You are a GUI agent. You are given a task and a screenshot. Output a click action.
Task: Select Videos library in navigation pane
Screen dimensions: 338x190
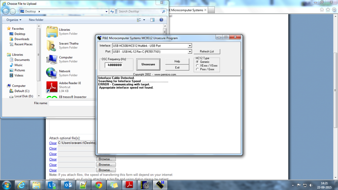point(19,75)
